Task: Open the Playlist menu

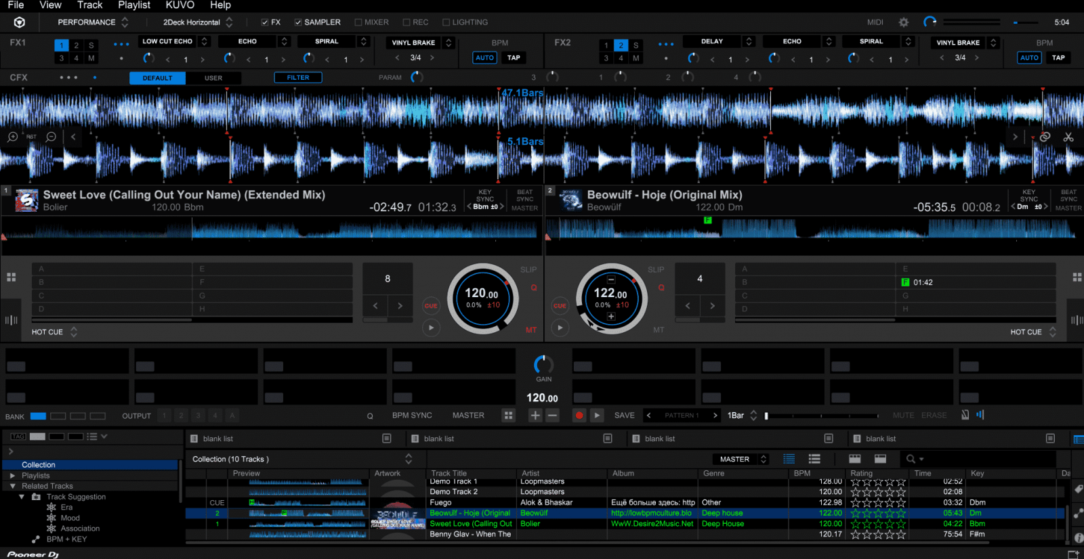Action: pos(134,5)
